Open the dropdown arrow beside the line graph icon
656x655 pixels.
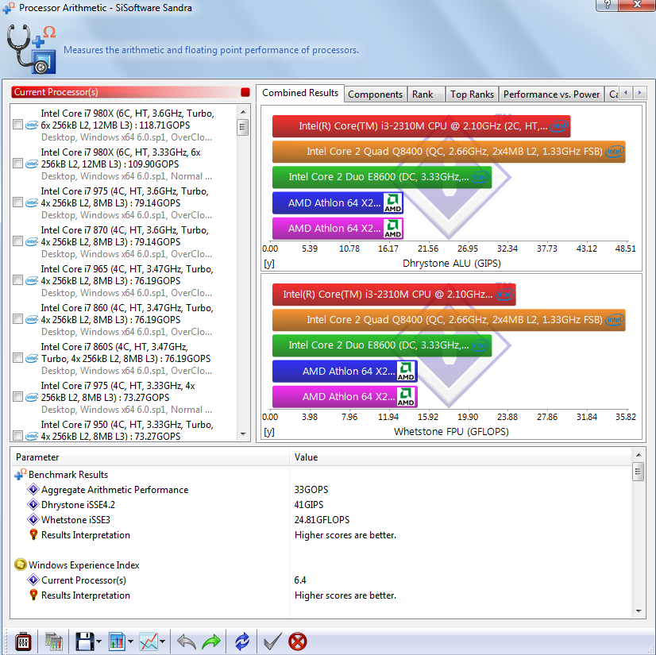click(x=162, y=642)
